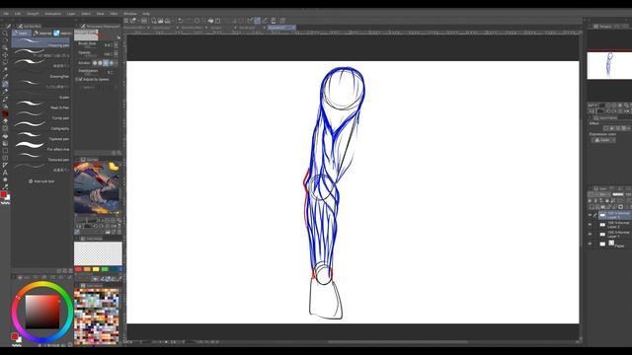Select the Text tool letter A

[x=5, y=173]
